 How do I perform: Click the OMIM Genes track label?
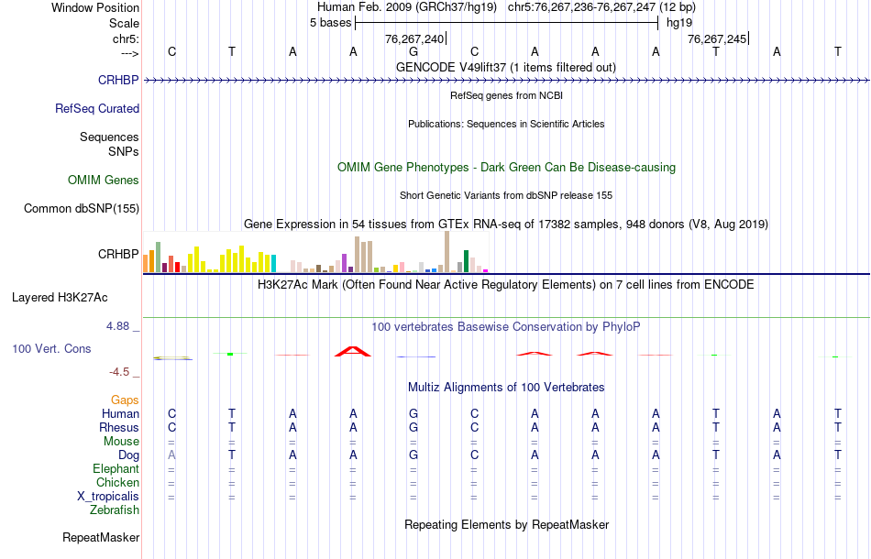pos(103,180)
